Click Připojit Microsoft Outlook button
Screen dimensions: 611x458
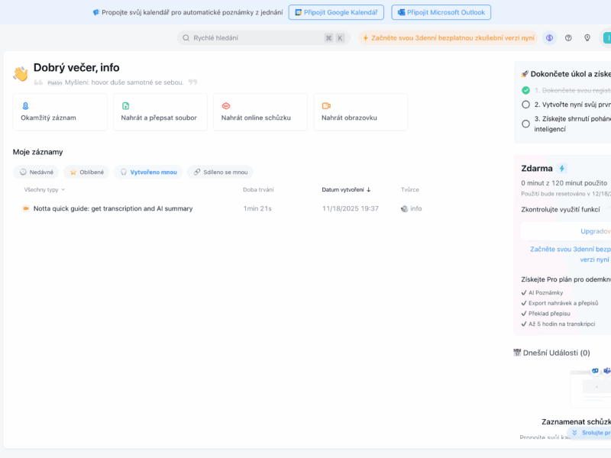pyautogui.click(x=441, y=12)
